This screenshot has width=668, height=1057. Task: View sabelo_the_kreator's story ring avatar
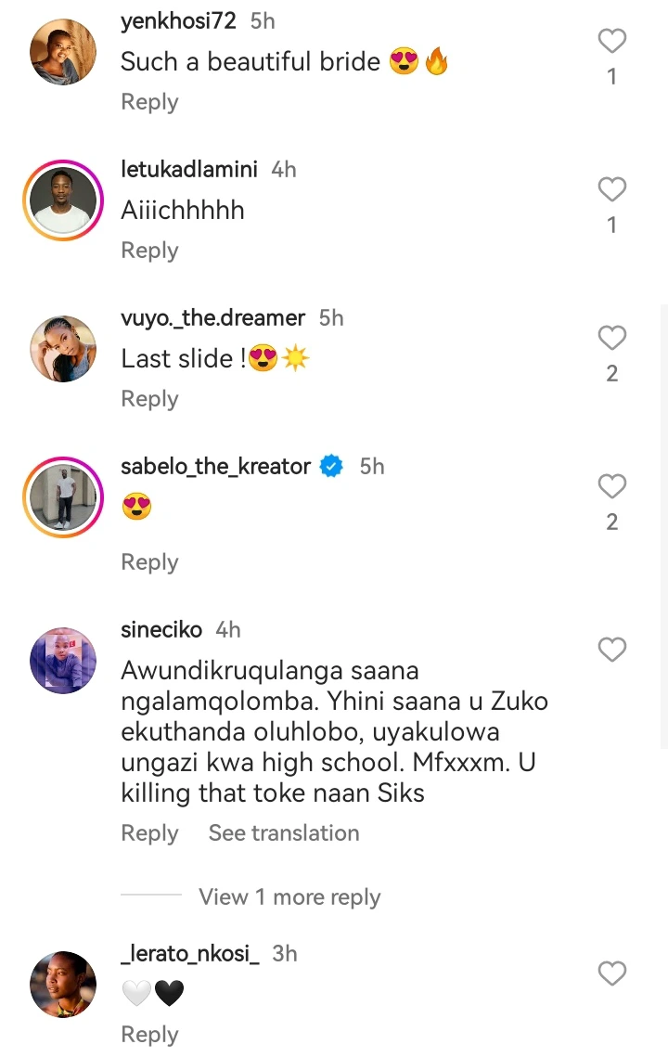[63, 497]
